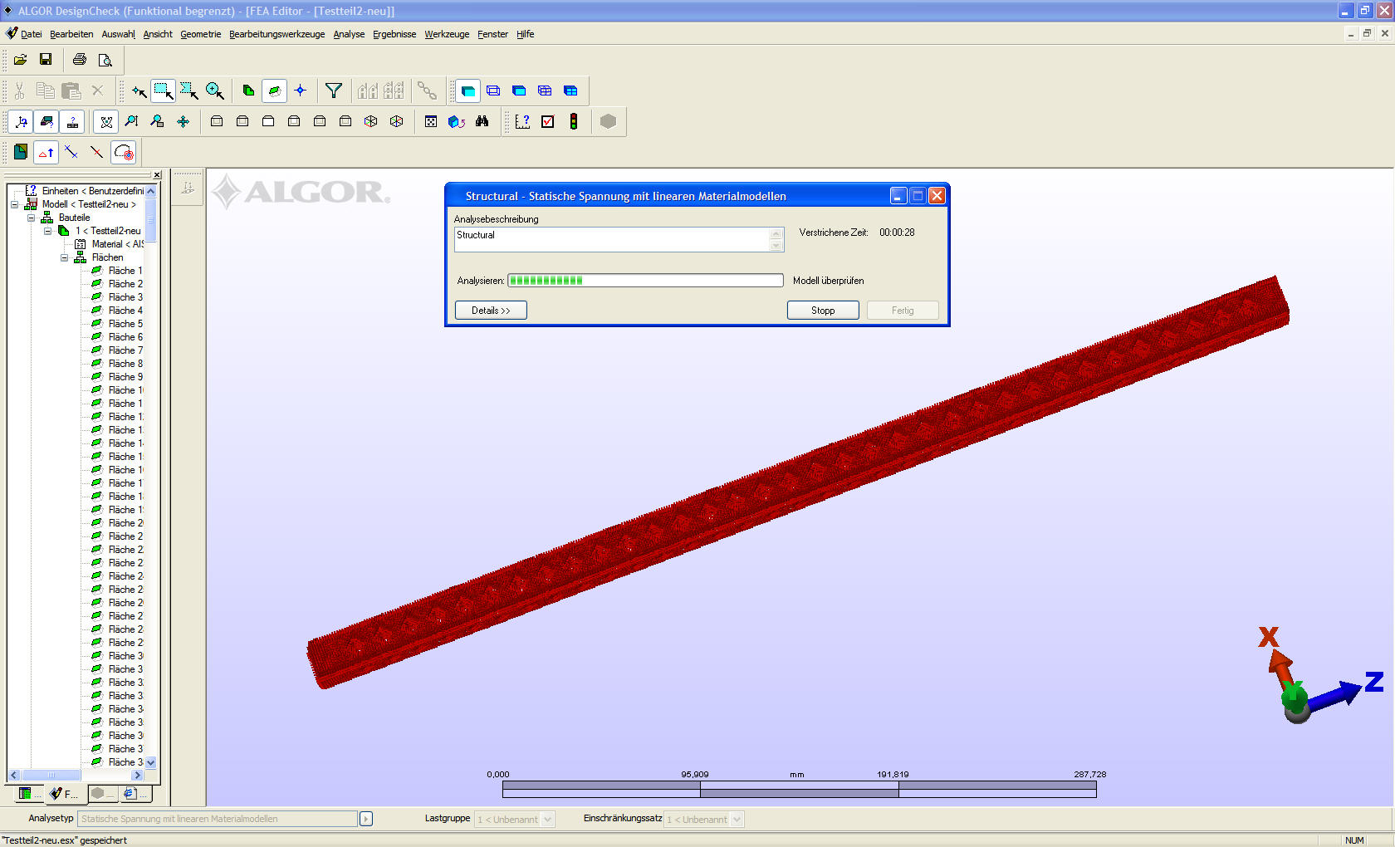Switch to the report document panel tab
This screenshot has height=847, width=1395.
(x=135, y=794)
